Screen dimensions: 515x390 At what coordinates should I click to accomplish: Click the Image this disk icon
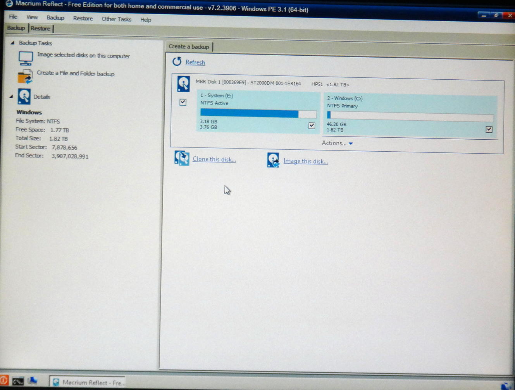273,160
